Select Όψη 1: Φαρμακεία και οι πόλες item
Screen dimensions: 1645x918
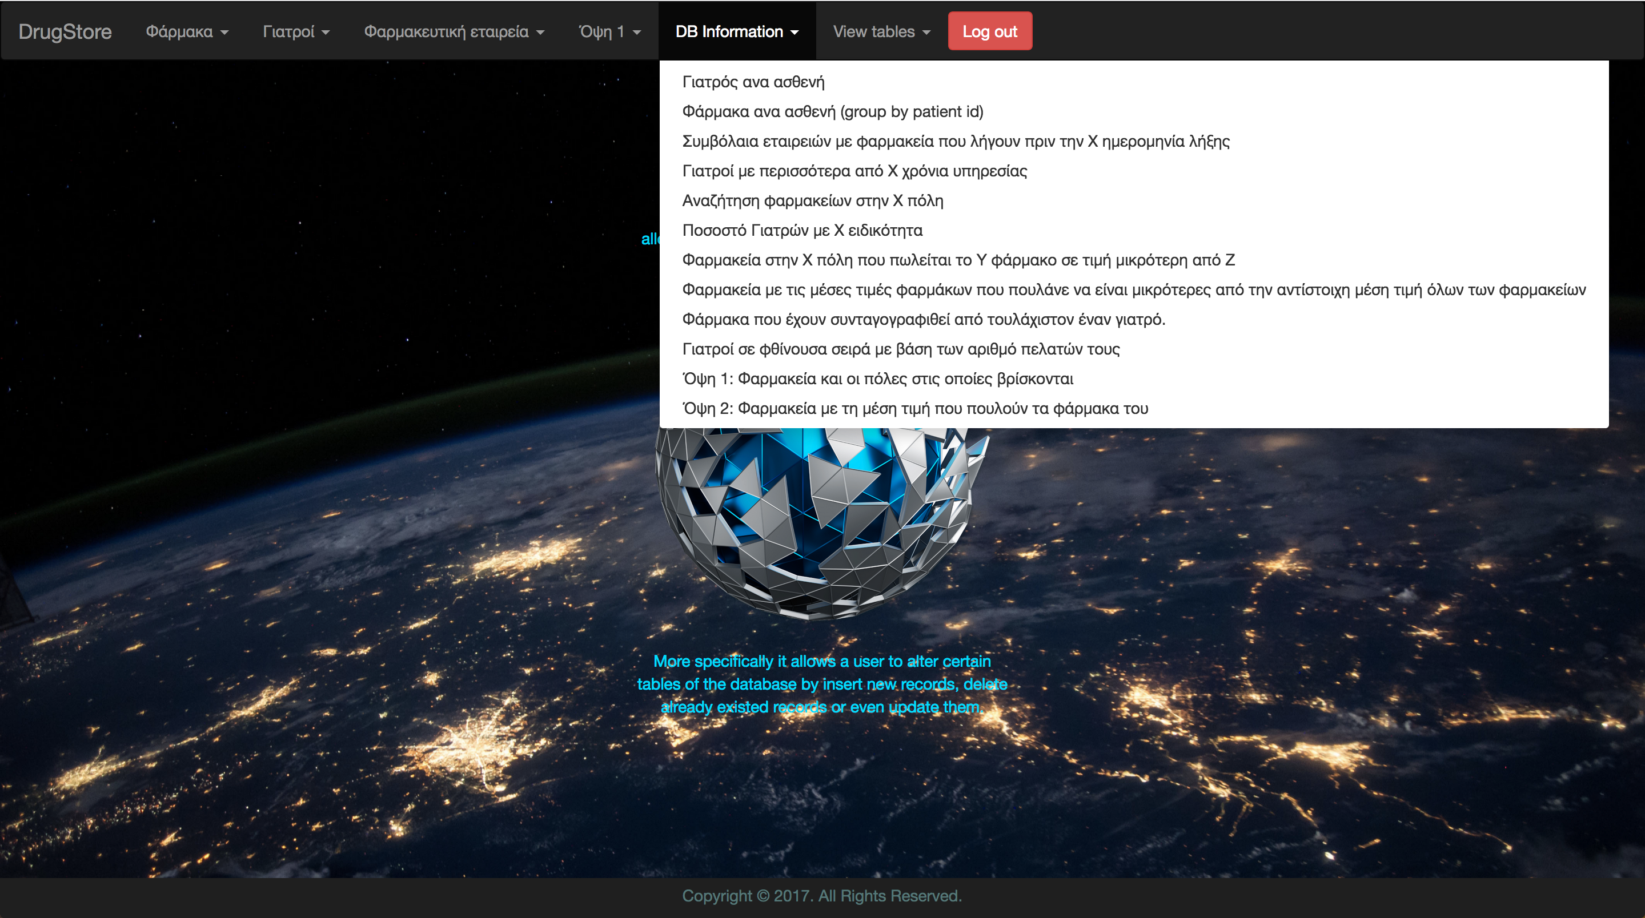(x=877, y=379)
